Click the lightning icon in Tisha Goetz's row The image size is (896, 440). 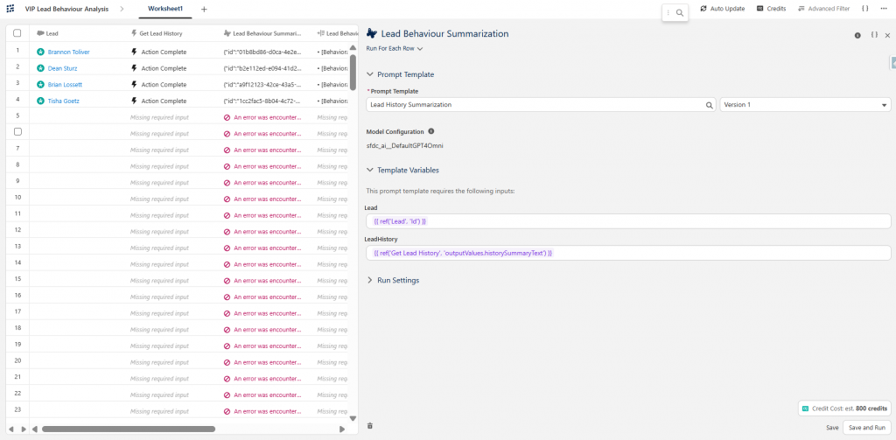pyautogui.click(x=134, y=101)
